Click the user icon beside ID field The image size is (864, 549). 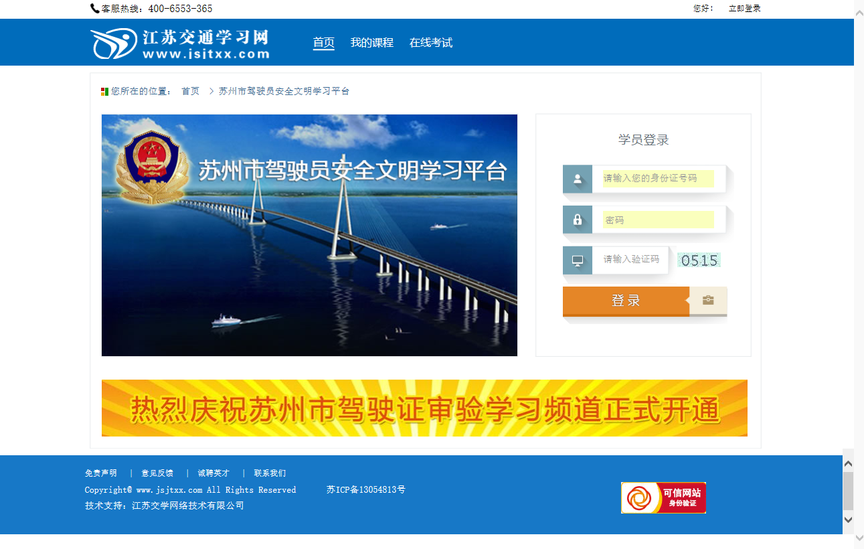[x=577, y=179]
